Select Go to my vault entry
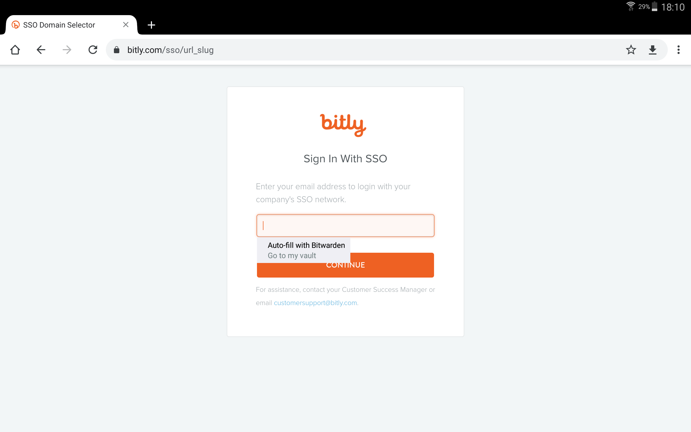 point(292,255)
